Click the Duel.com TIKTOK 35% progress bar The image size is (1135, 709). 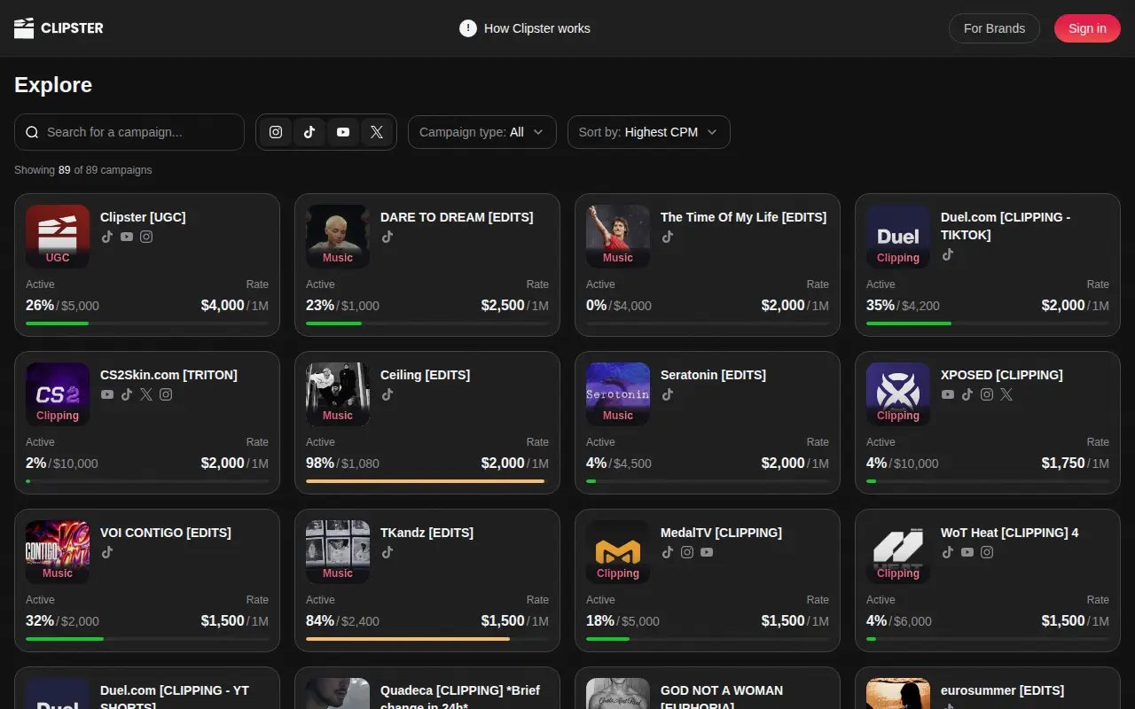point(988,323)
